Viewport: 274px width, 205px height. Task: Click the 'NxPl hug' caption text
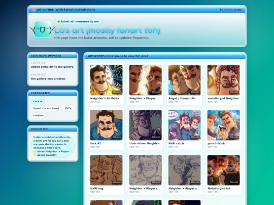coord(96,188)
